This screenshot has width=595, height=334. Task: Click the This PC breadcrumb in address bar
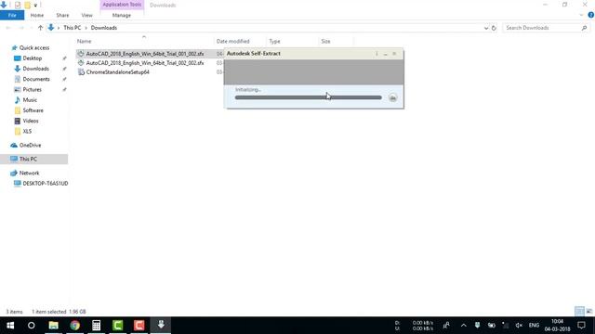point(73,28)
